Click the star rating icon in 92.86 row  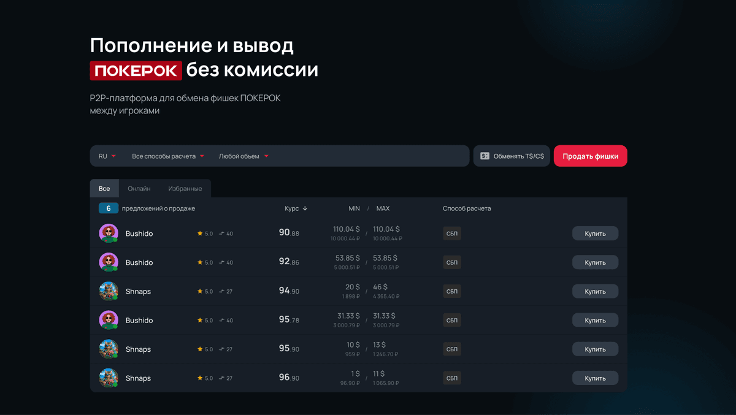(x=200, y=262)
